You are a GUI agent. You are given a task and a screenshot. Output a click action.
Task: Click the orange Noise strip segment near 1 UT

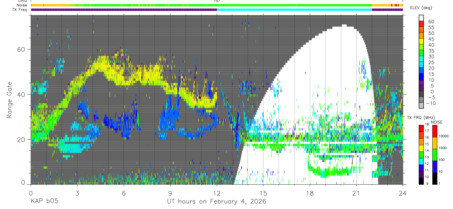point(50,5)
